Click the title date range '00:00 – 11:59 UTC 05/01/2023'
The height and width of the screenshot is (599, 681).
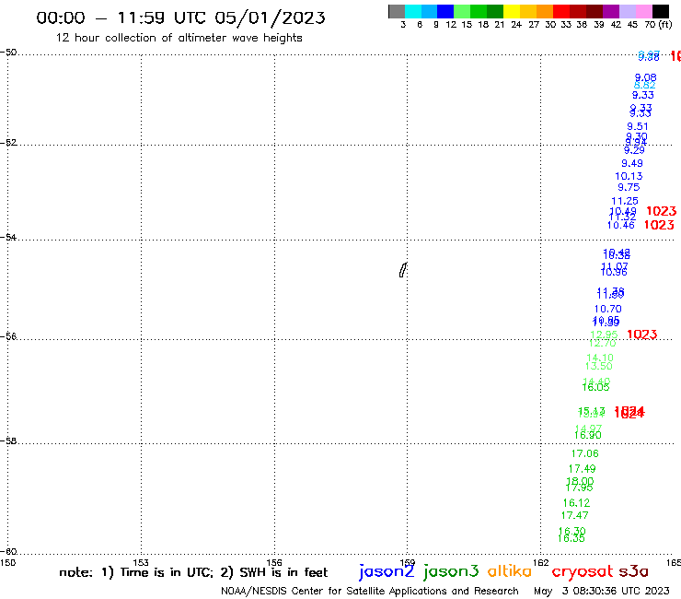pos(180,18)
